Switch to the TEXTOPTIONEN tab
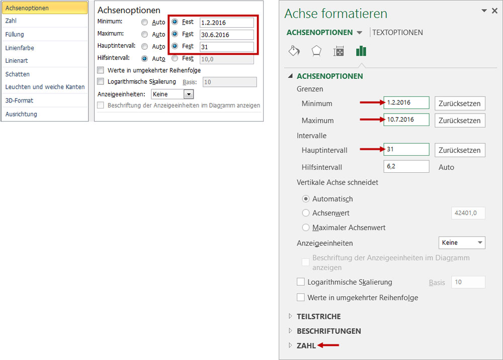Screen dimensions: 503x360 pyautogui.click(x=397, y=33)
